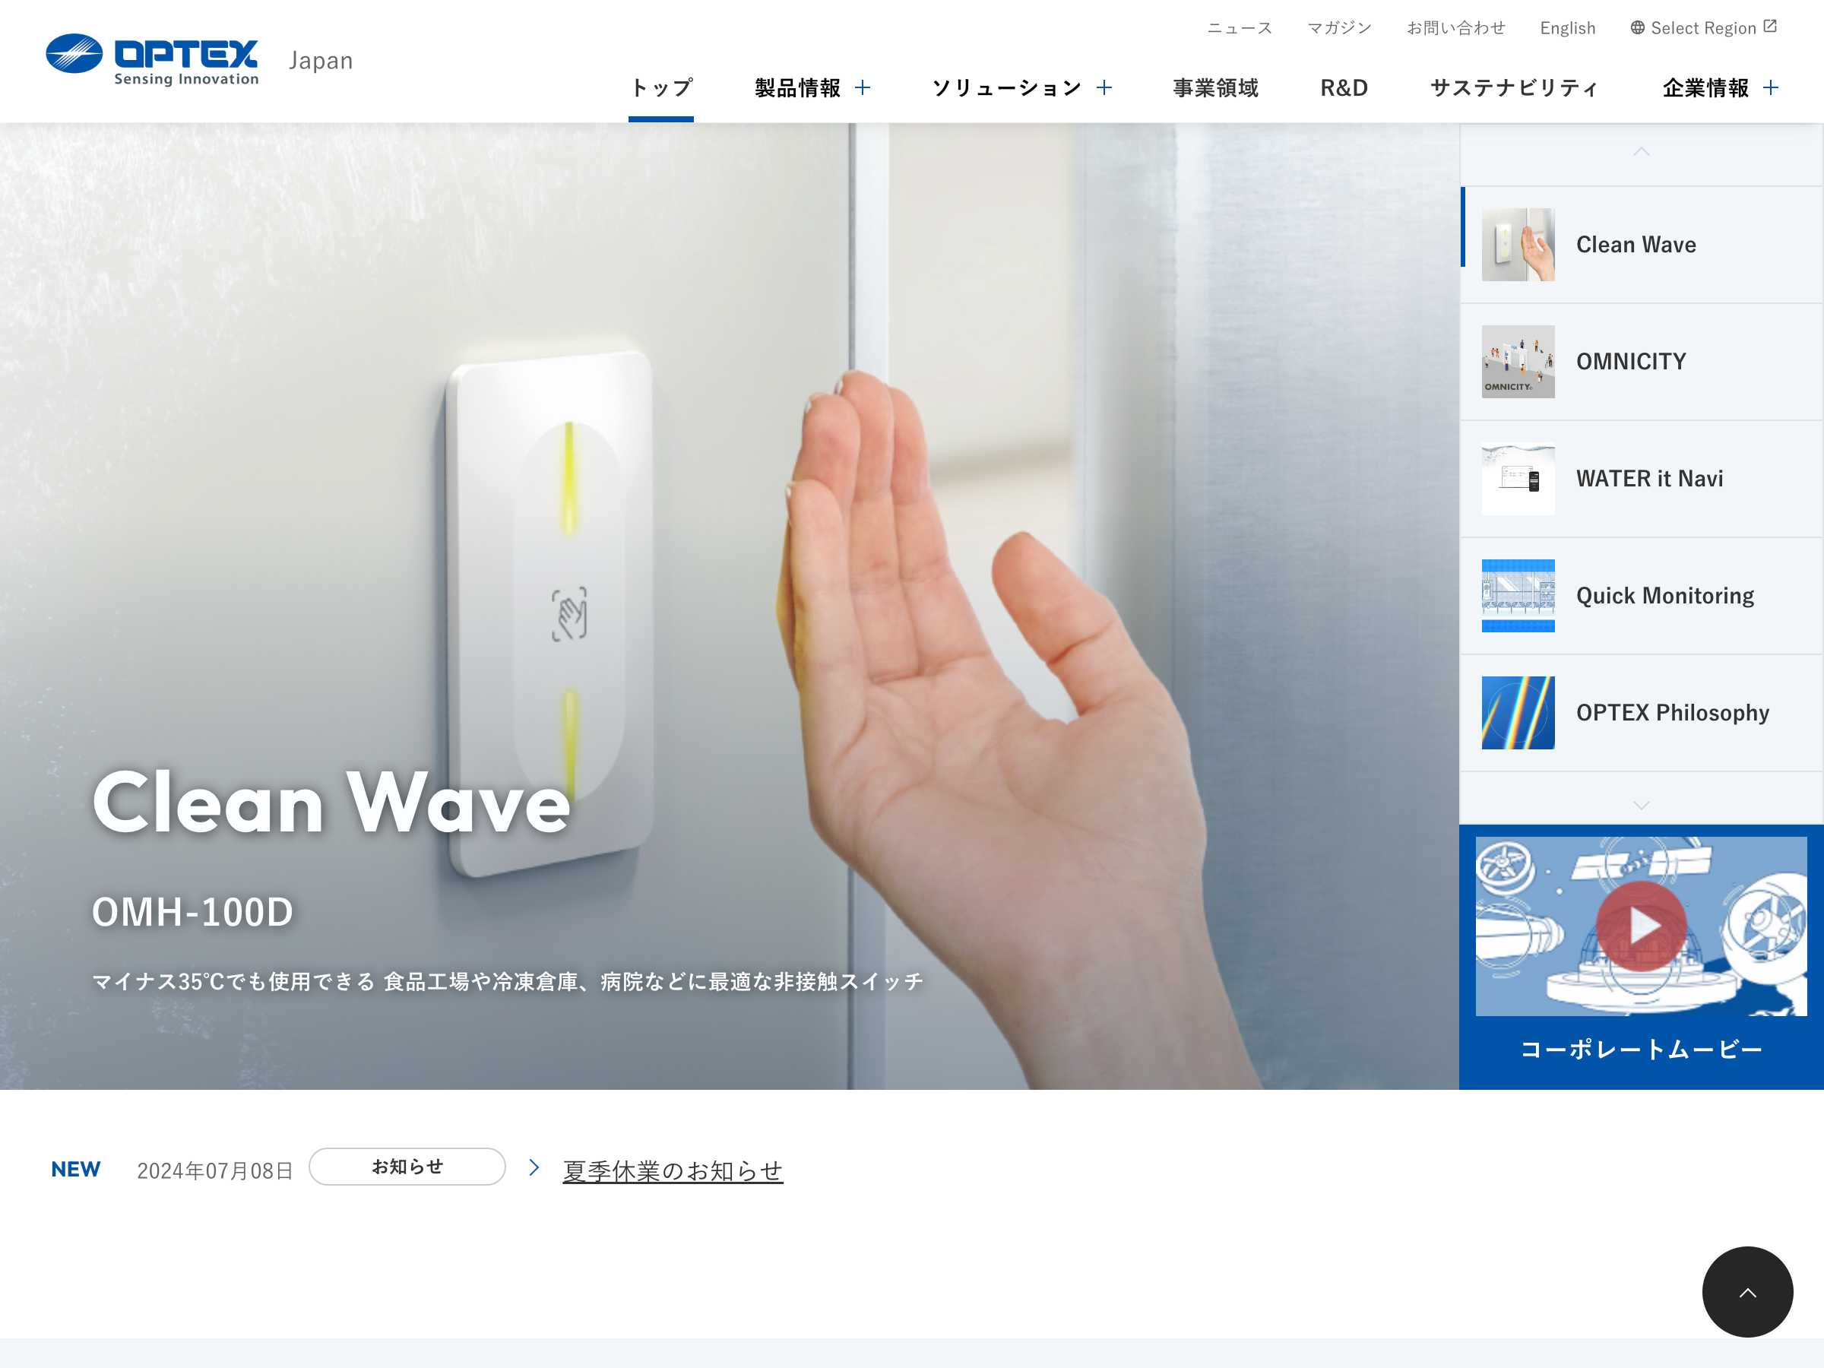Click the OMH-100D model text
The height and width of the screenshot is (1368, 1824).
pyautogui.click(x=193, y=912)
